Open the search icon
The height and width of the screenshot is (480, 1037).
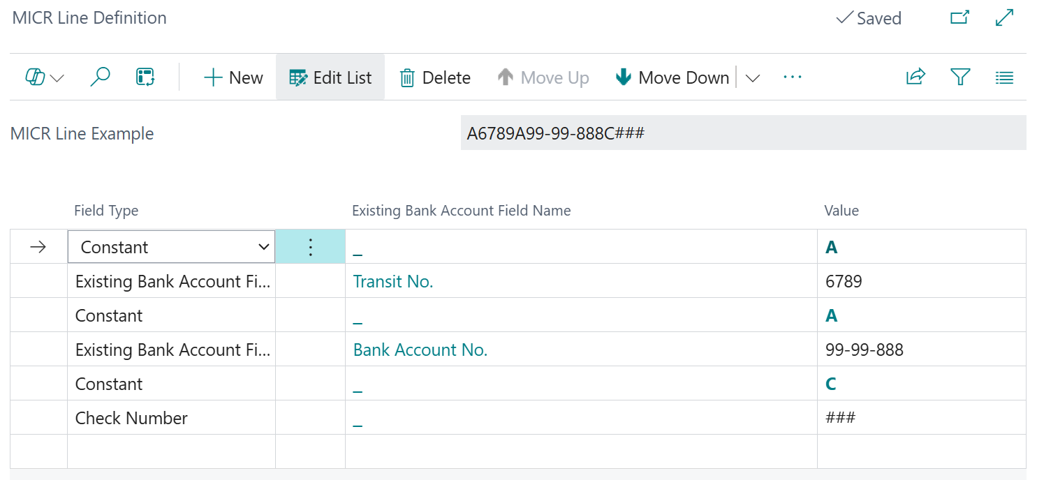coord(100,77)
